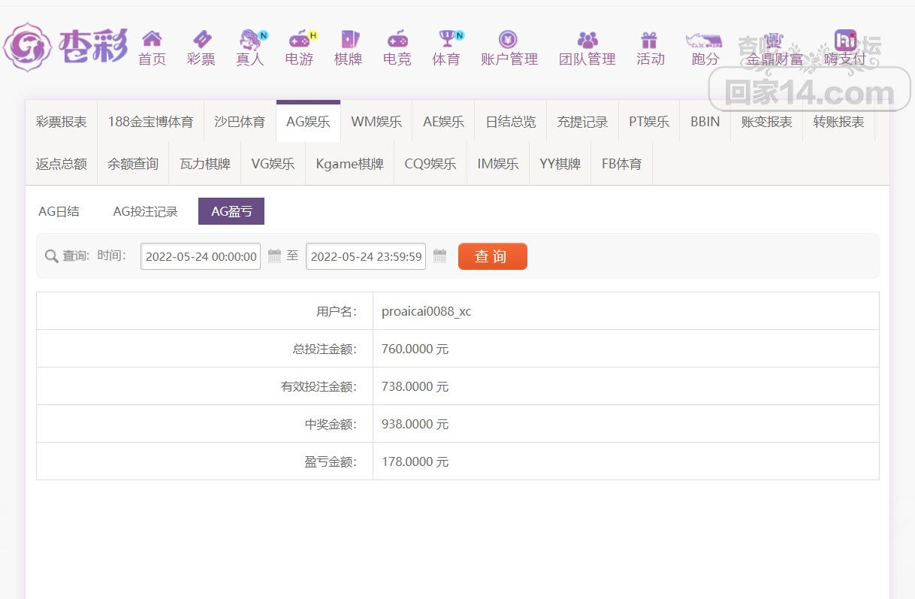Select the 真人 live casino icon
This screenshot has width=915, height=599.
250,39
